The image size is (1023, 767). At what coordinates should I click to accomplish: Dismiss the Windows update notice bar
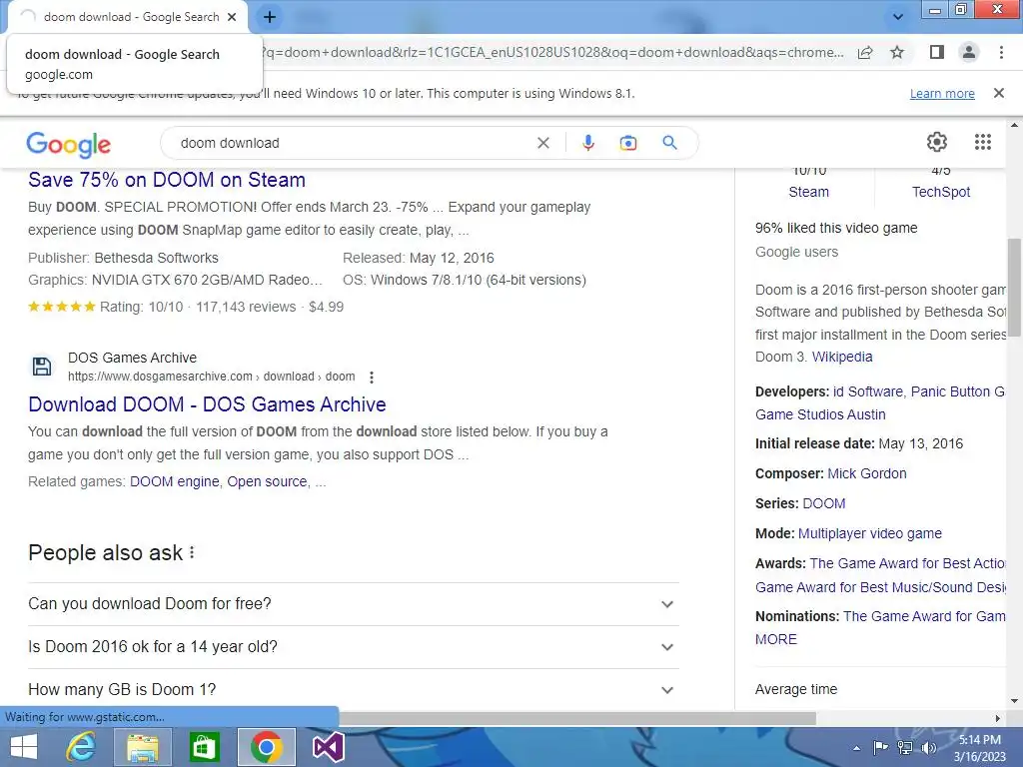coord(998,93)
